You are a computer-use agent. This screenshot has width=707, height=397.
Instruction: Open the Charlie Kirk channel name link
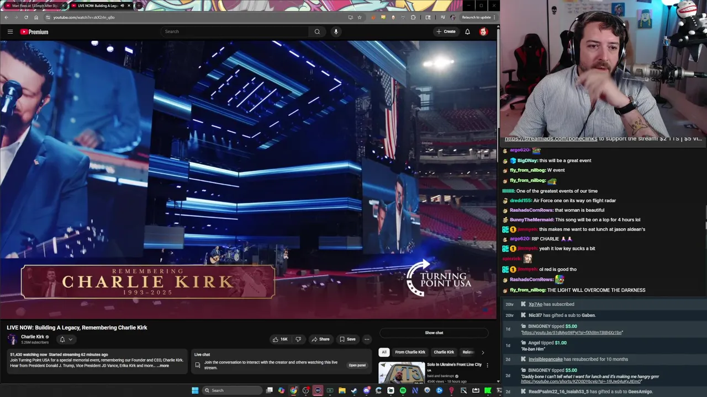tap(33, 336)
